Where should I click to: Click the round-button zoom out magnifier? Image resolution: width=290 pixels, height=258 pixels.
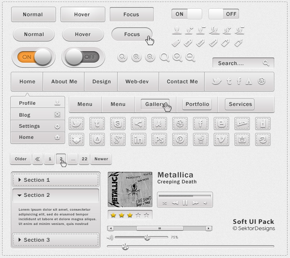(x=150, y=57)
